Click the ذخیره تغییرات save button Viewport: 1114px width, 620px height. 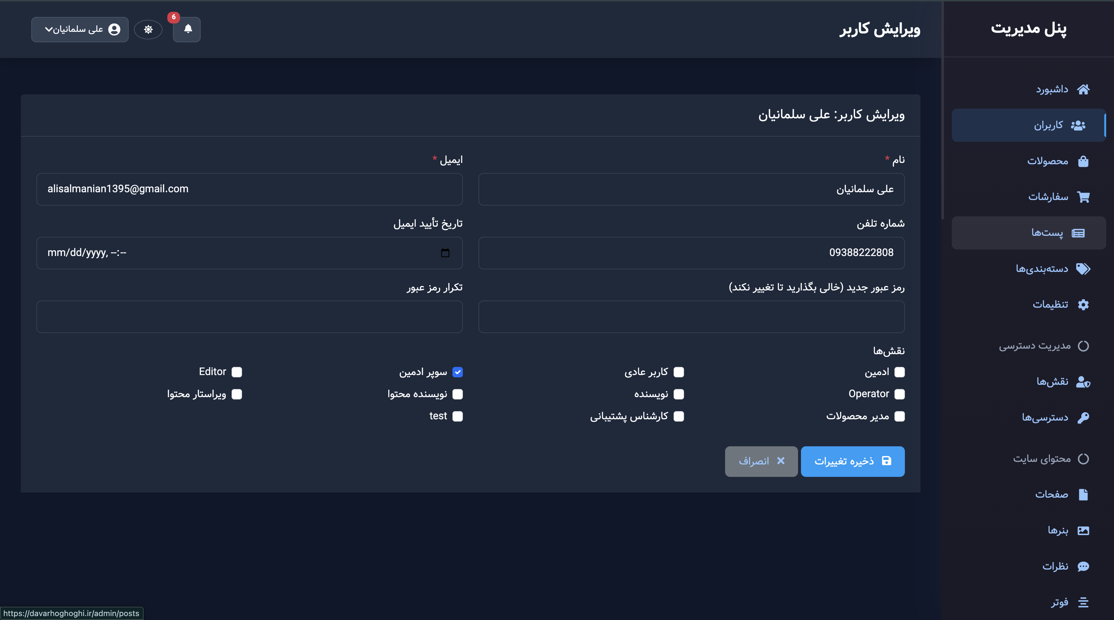(852, 461)
